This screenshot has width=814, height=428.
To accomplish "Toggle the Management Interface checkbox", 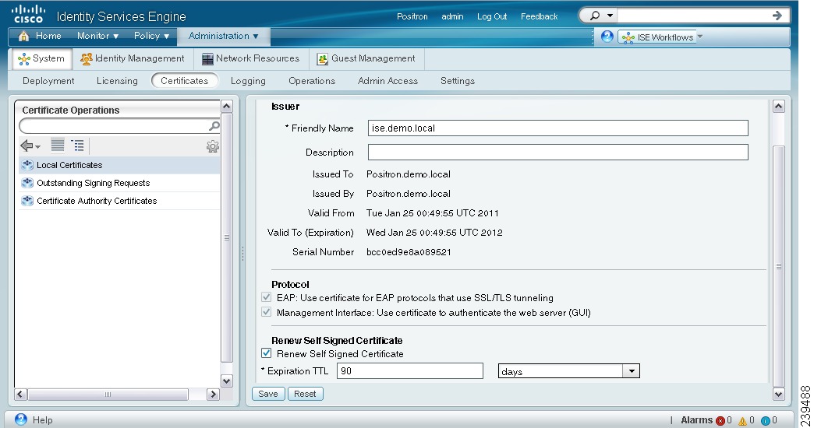I will coord(267,312).
